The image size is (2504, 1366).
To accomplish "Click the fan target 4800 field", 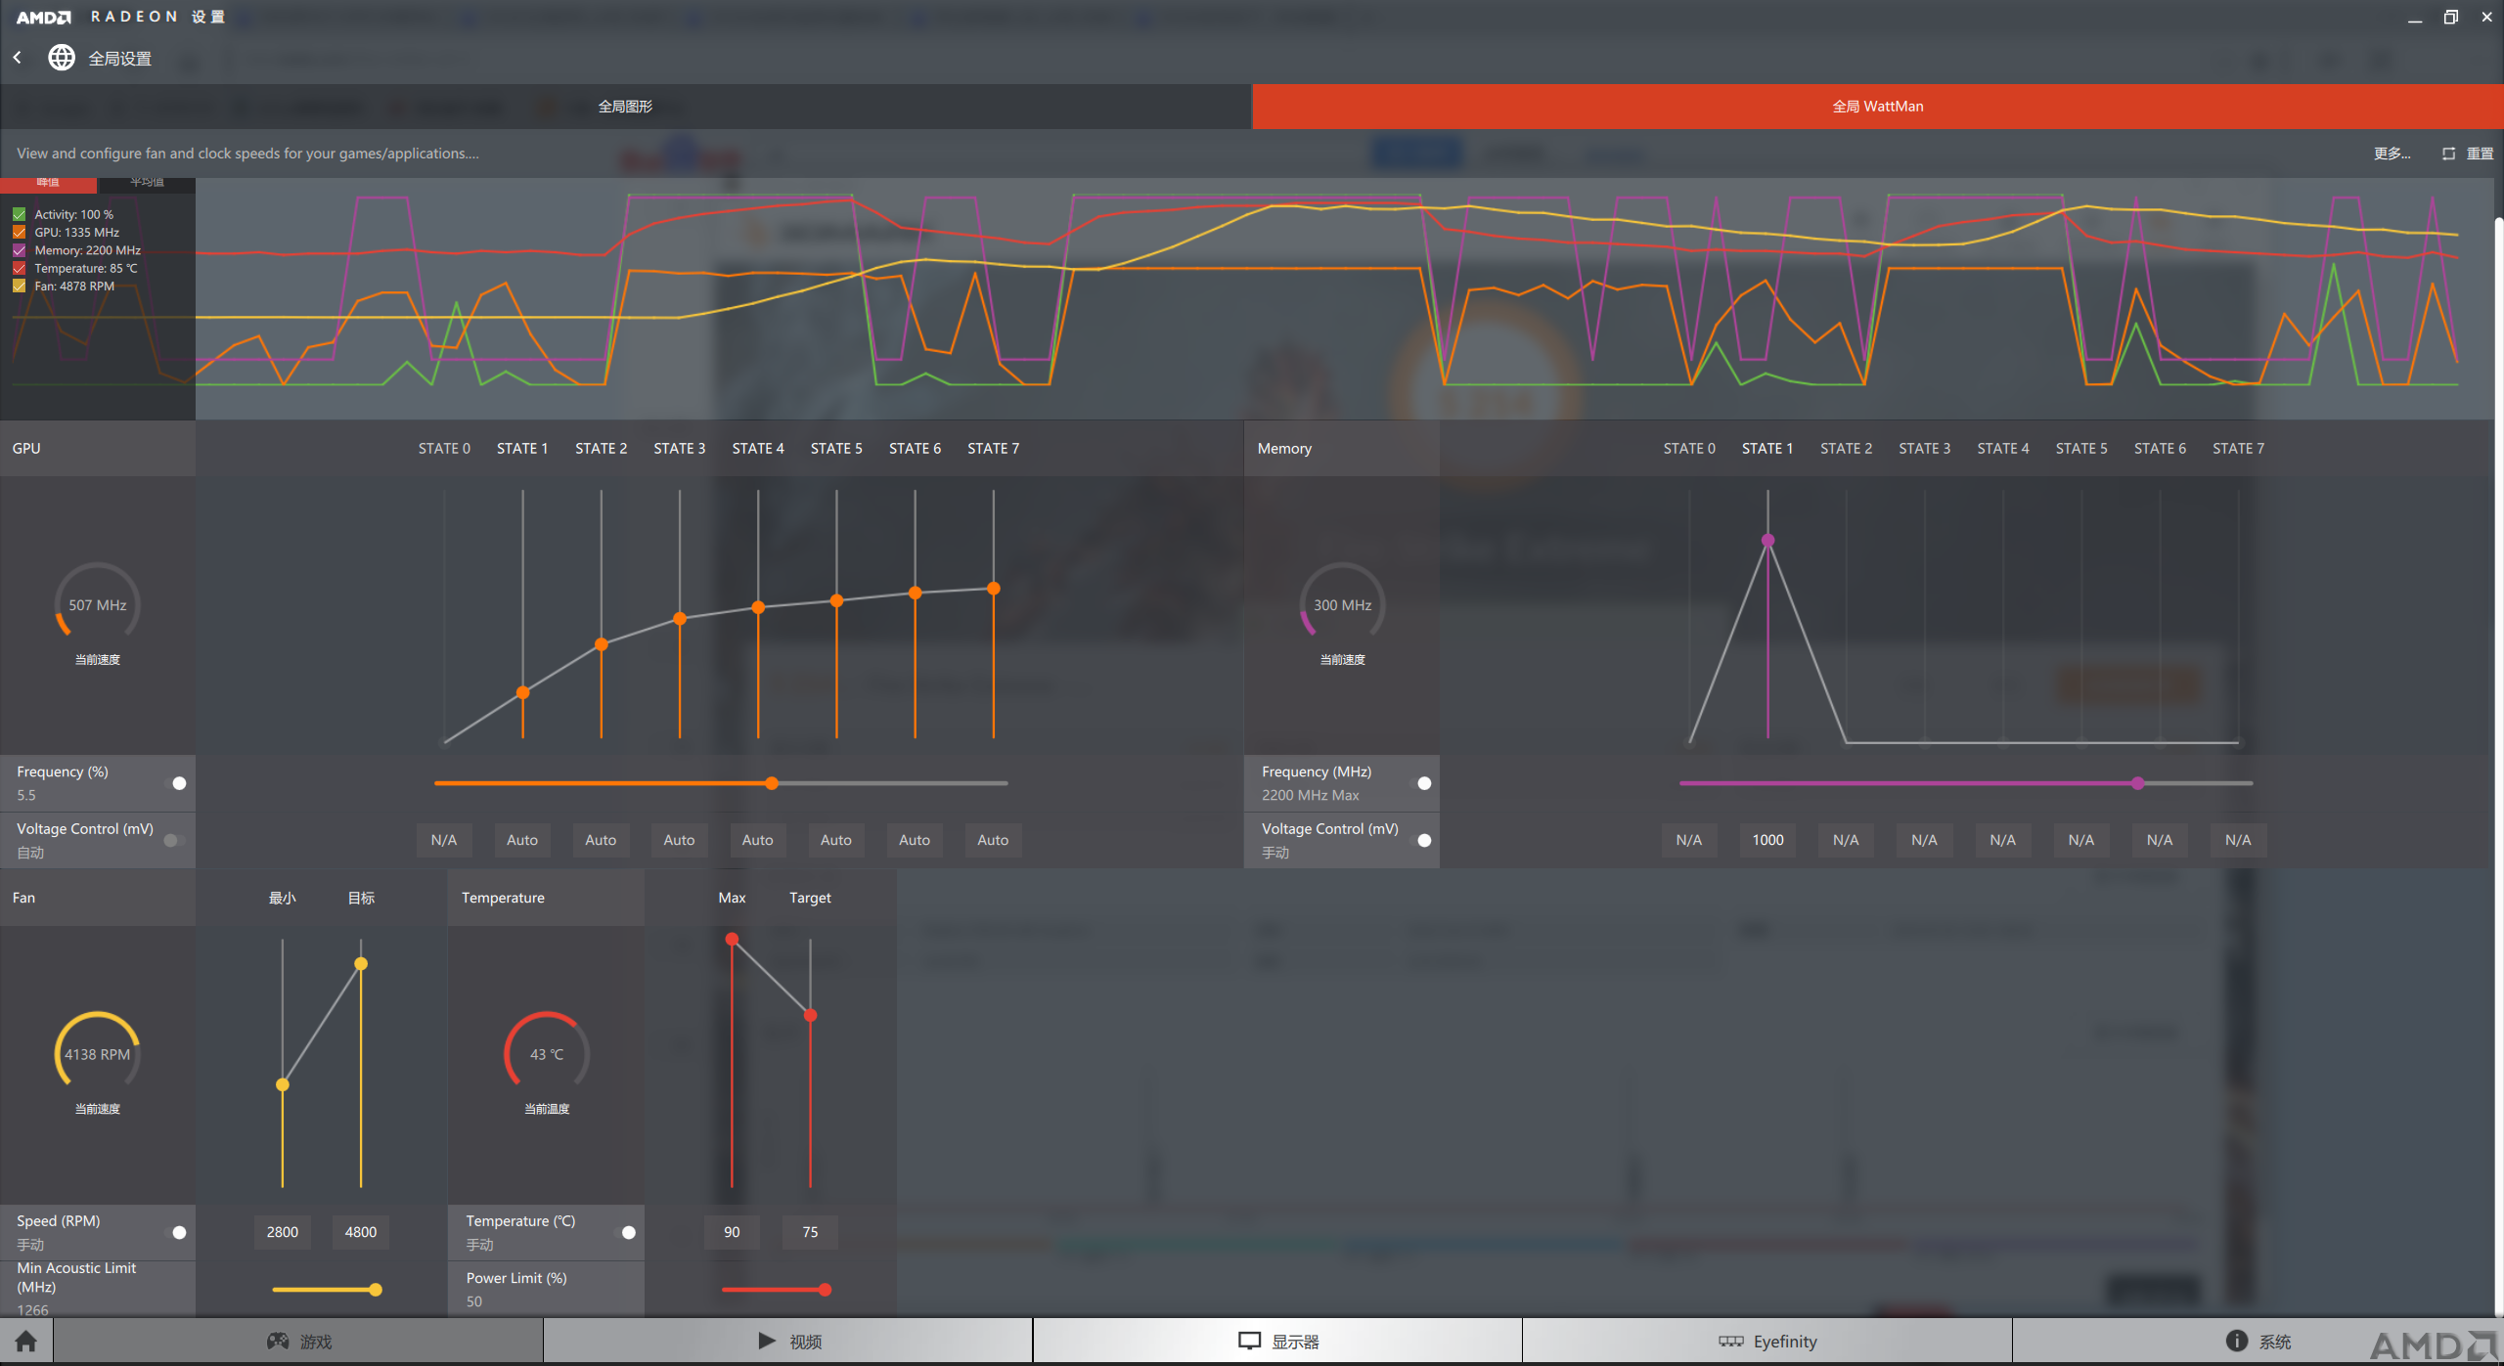I will pyautogui.click(x=361, y=1232).
